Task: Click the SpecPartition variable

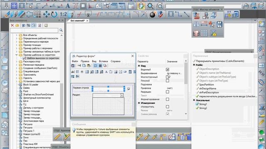Action: click(207, 84)
